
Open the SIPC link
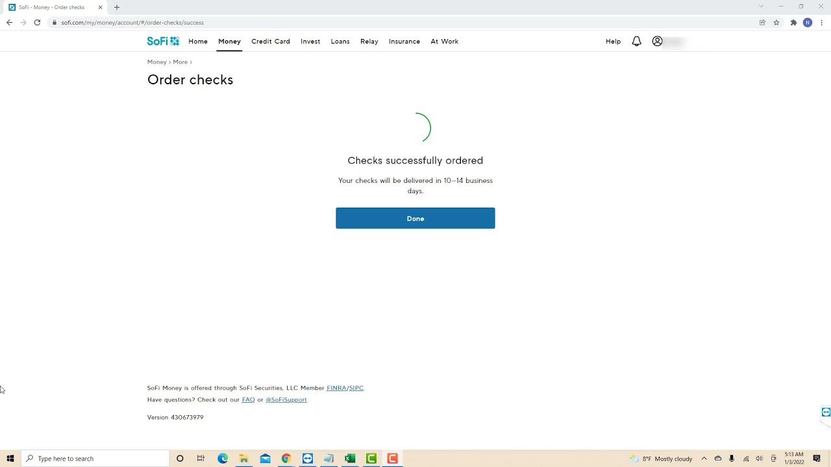[x=356, y=388]
